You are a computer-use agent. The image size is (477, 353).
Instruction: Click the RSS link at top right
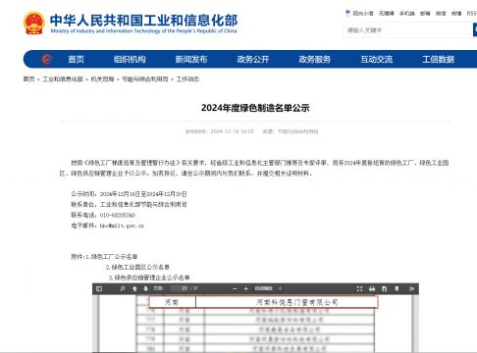pos(472,13)
